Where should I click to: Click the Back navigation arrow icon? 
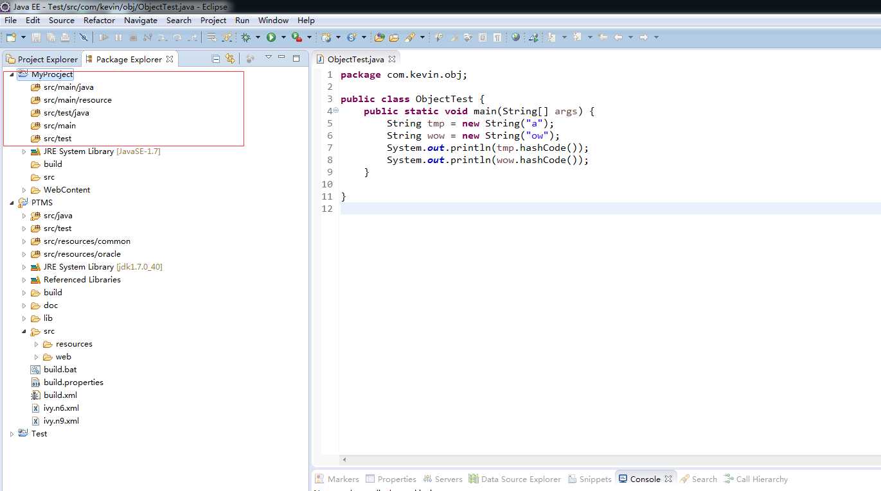point(618,37)
